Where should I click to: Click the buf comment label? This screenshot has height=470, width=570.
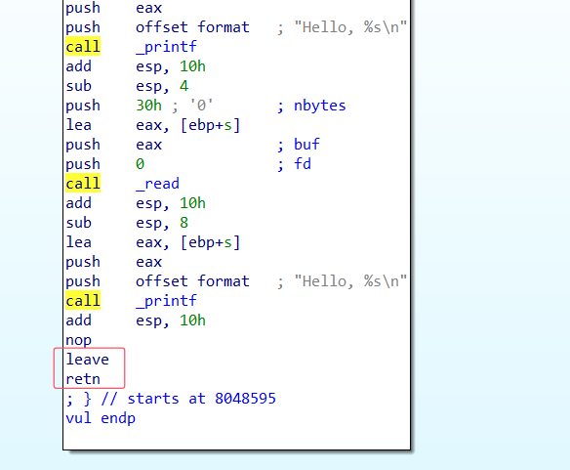(x=306, y=145)
